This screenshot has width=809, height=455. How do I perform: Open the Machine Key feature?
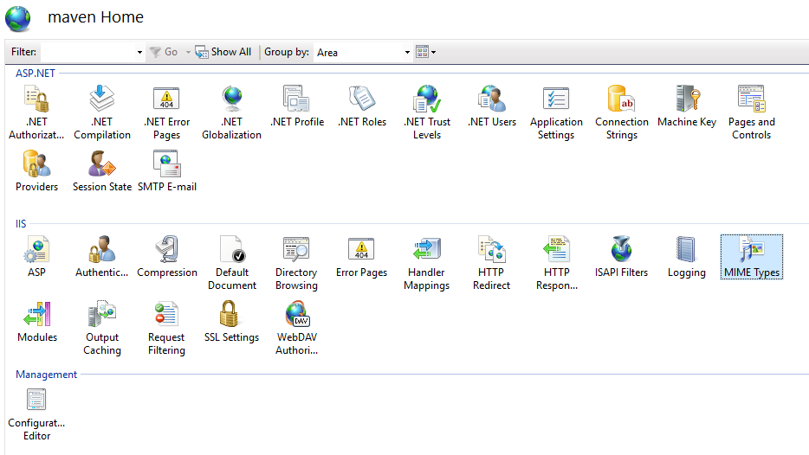click(x=686, y=106)
